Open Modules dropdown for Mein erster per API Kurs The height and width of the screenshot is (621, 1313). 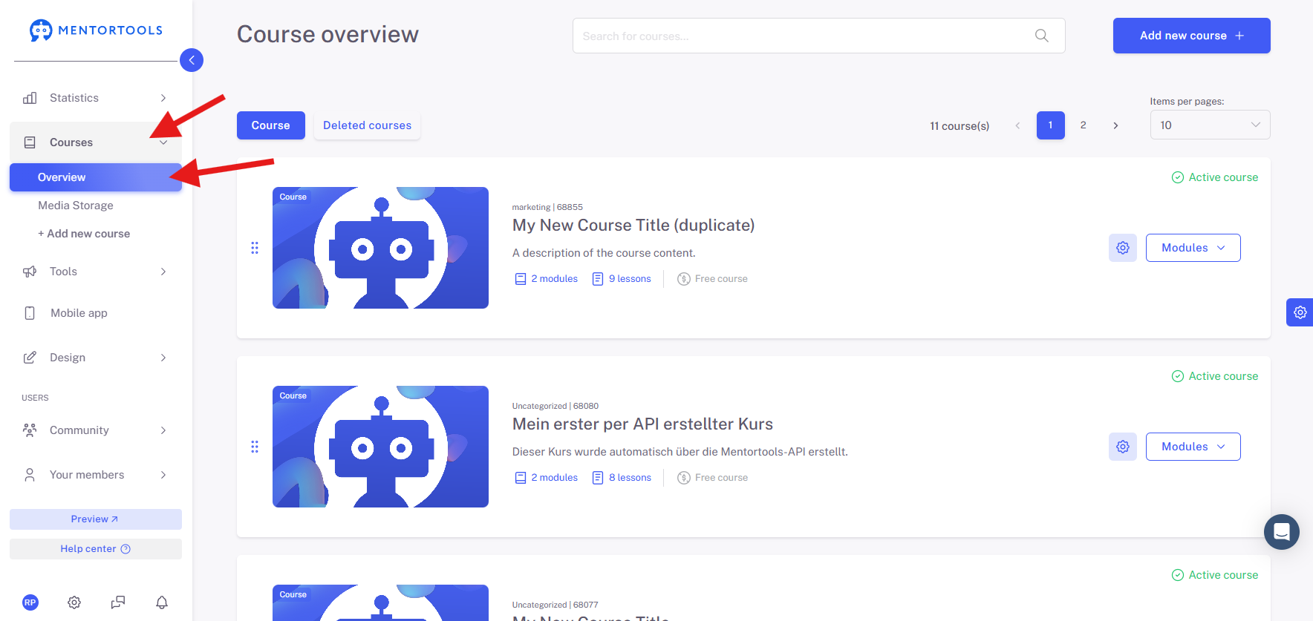pyautogui.click(x=1193, y=447)
